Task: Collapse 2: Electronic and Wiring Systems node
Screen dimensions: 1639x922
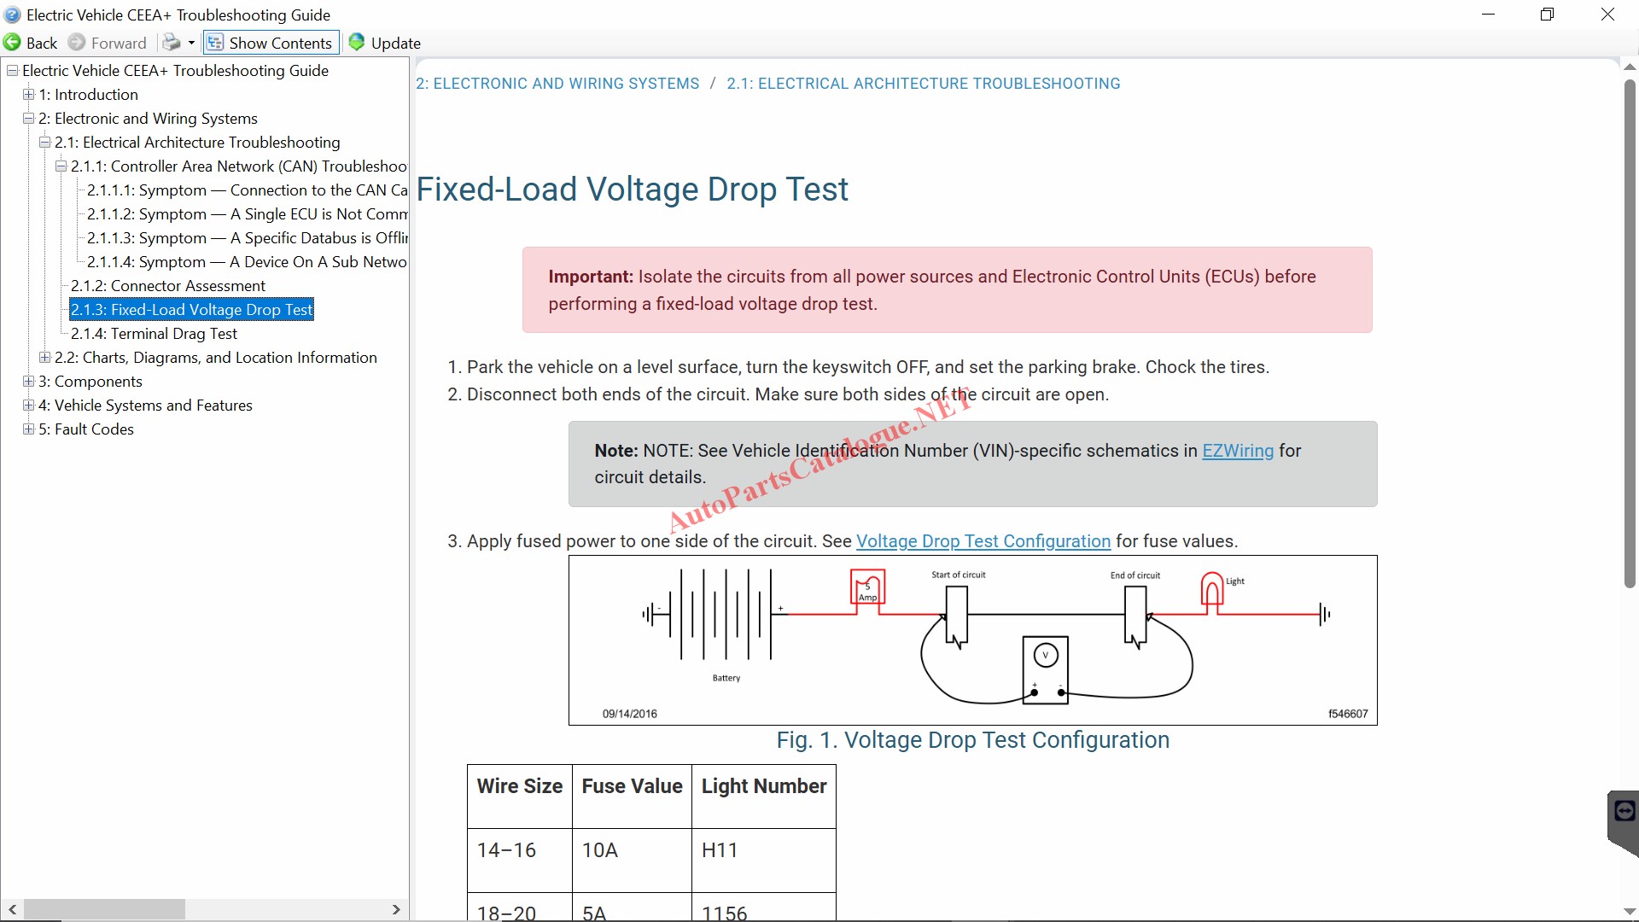Action: pos(29,119)
